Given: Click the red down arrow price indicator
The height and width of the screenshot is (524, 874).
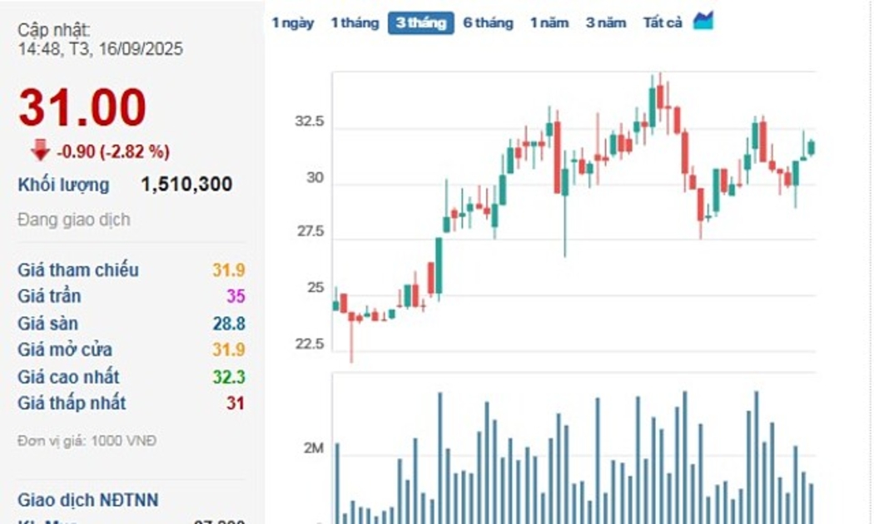Looking at the screenshot, I should 40,151.
